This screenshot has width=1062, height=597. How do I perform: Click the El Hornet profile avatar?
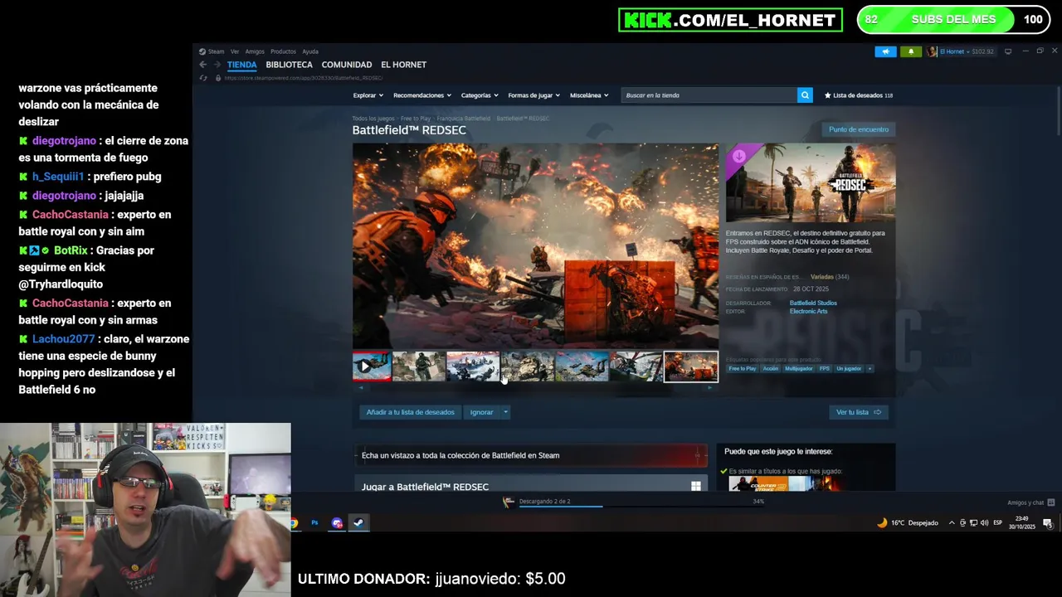point(932,51)
